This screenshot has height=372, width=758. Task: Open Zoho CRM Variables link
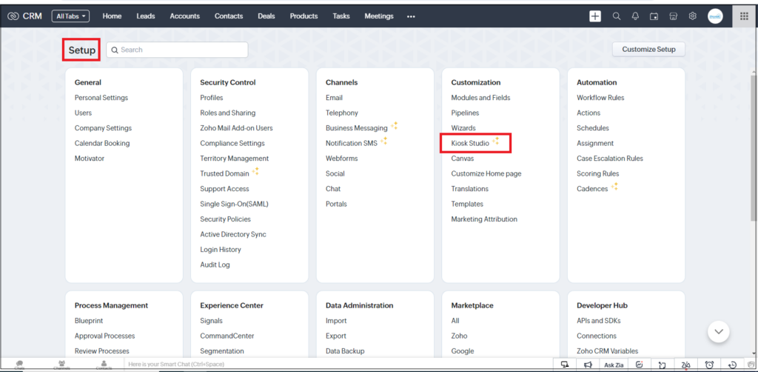pyautogui.click(x=607, y=351)
